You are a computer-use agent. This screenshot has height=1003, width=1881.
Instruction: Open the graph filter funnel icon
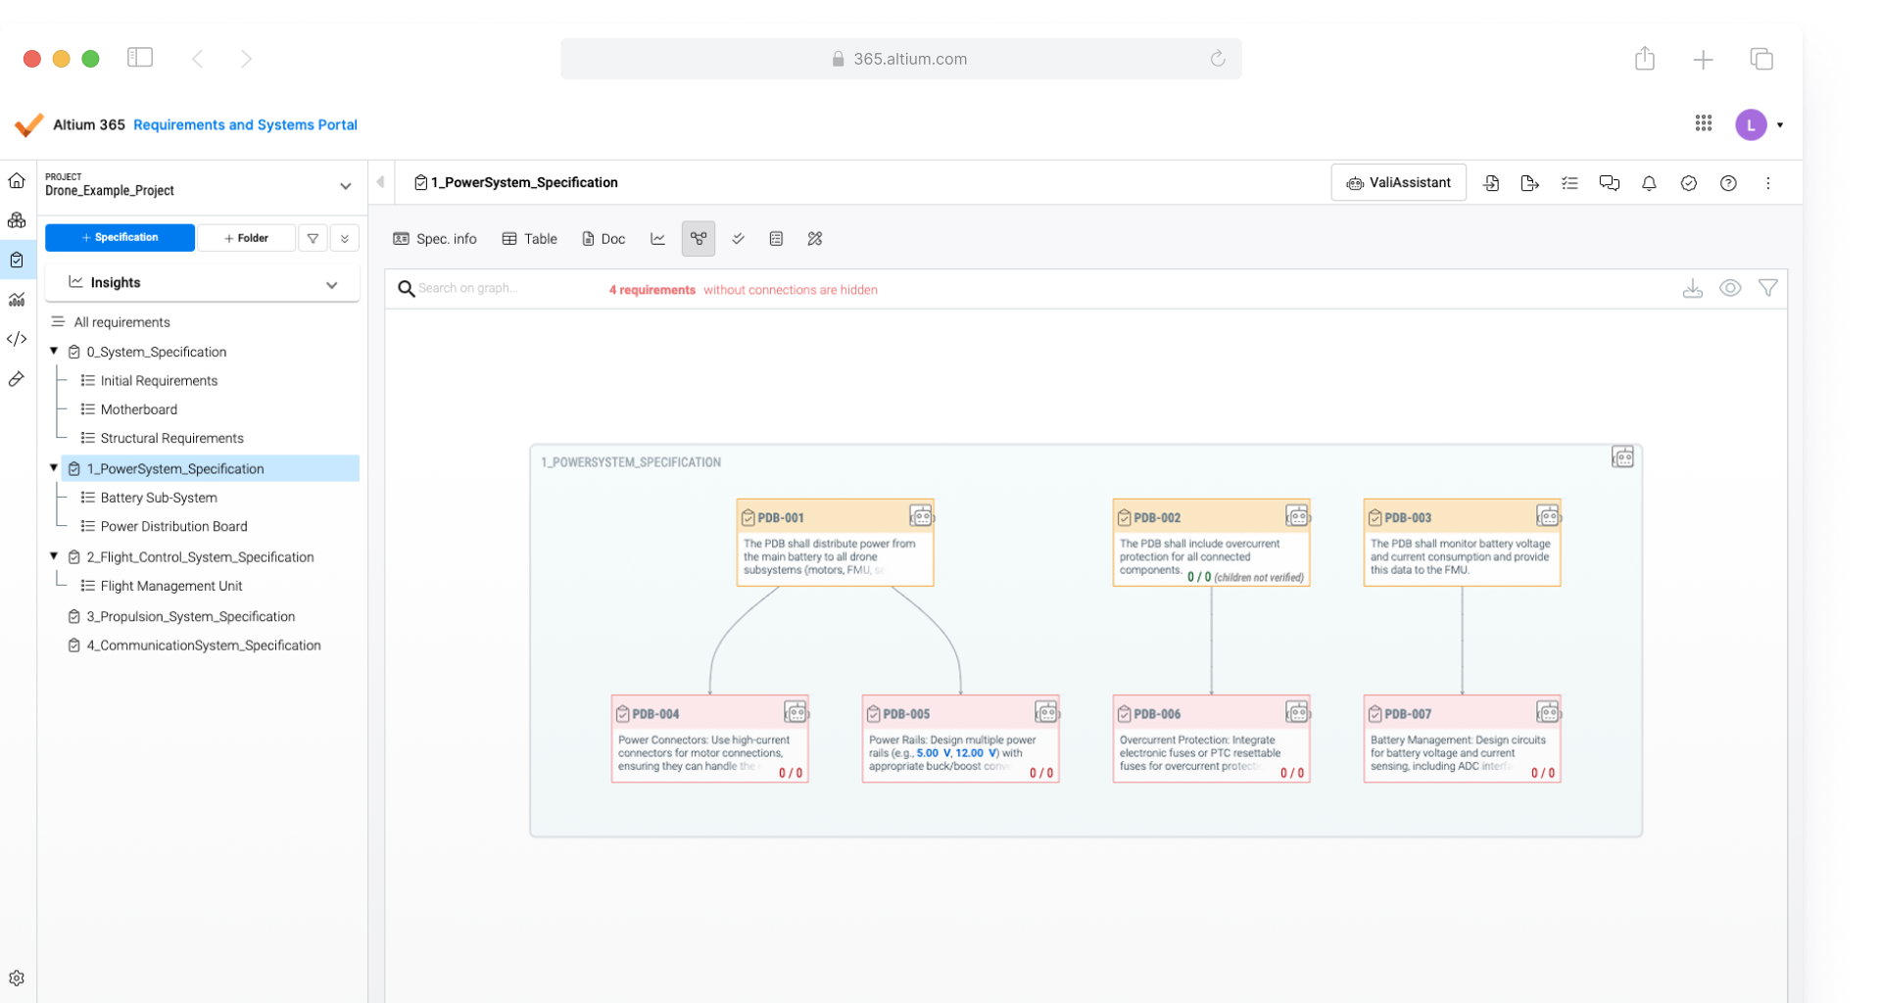point(1767,289)
